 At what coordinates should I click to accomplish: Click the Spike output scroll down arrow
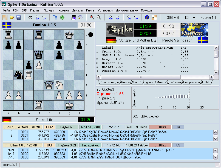pos(215,139)
